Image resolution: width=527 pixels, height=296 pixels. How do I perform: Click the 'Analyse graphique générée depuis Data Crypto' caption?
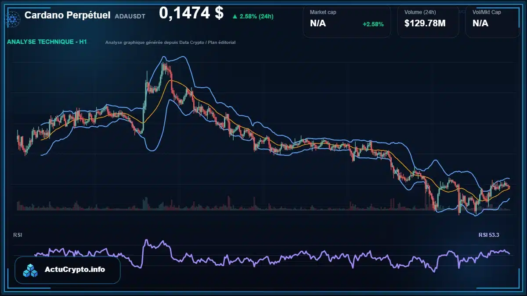point(170,43)
